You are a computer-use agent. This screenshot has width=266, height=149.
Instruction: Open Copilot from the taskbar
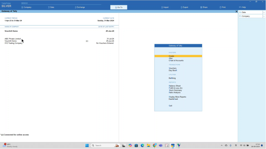pos(130,145)
